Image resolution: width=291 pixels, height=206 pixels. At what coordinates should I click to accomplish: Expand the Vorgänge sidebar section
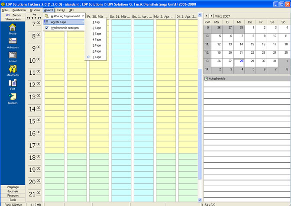[13, 187]
